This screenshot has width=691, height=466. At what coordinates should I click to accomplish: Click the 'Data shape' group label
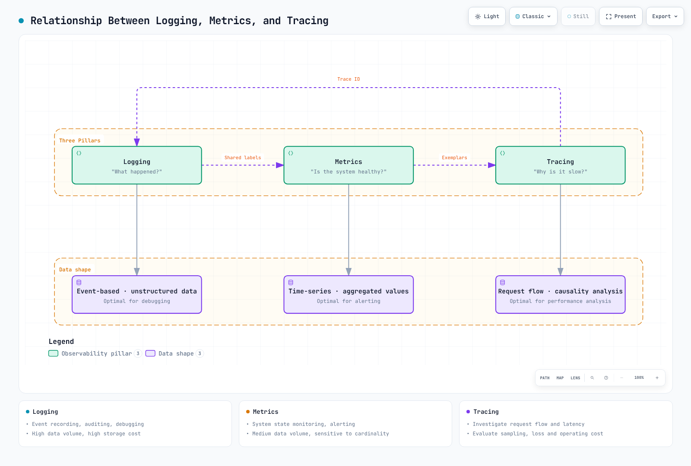click(75, 270)
